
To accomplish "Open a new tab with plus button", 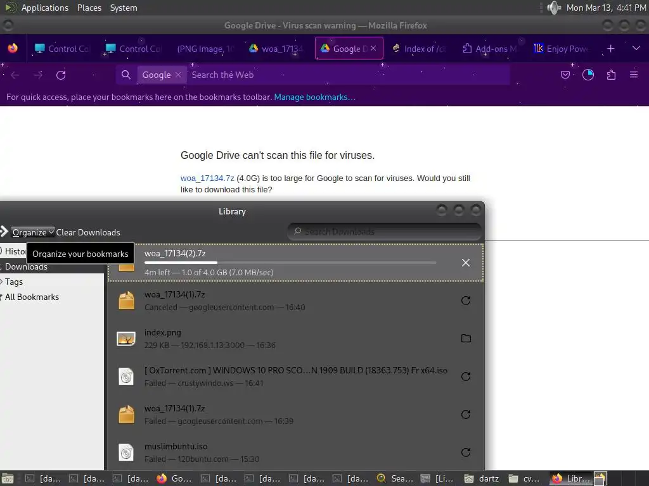I will (610, 48).
